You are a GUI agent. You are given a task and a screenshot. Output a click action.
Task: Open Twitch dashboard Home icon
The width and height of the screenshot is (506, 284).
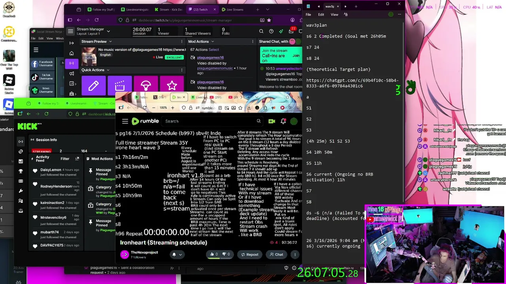click(72, 53)
